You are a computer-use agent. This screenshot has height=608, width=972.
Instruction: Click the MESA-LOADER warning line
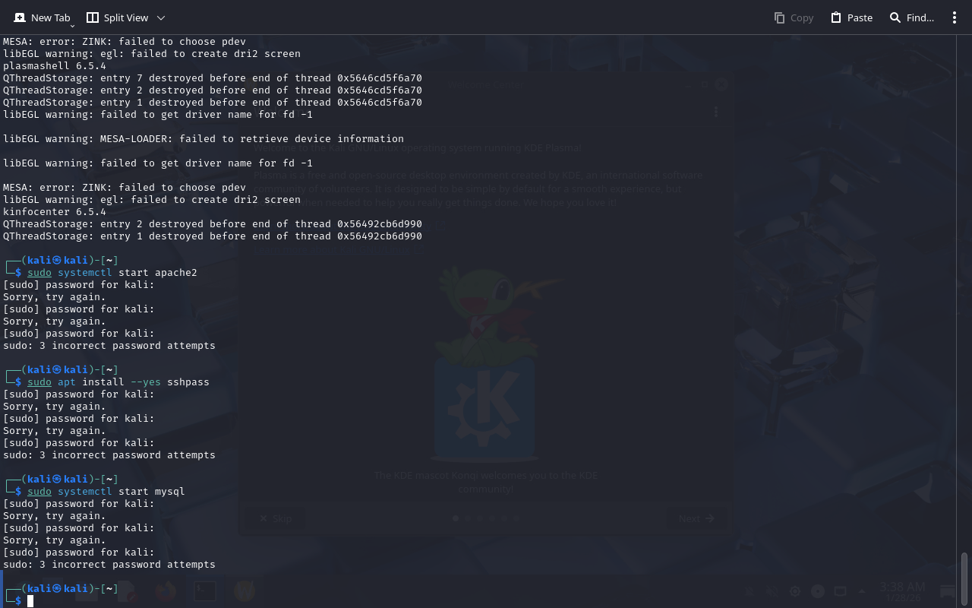204,139
